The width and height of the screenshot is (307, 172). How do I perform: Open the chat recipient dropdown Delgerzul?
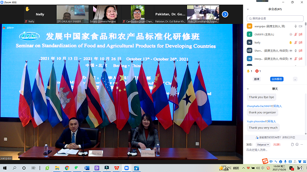point(263,145)
